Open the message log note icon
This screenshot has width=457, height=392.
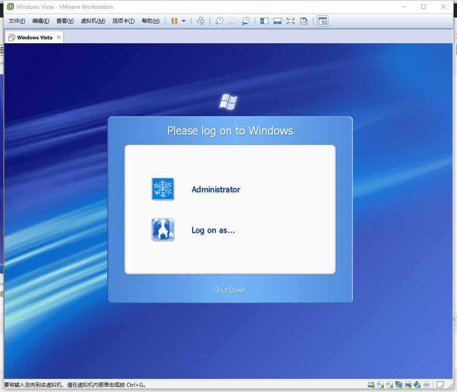440,385
